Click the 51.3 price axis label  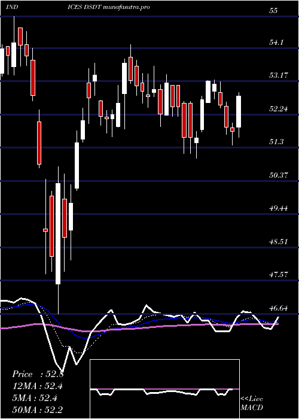click(276, 142)
